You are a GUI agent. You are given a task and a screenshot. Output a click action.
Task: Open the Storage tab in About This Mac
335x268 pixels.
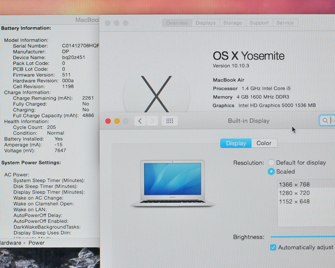click(233, 23)
